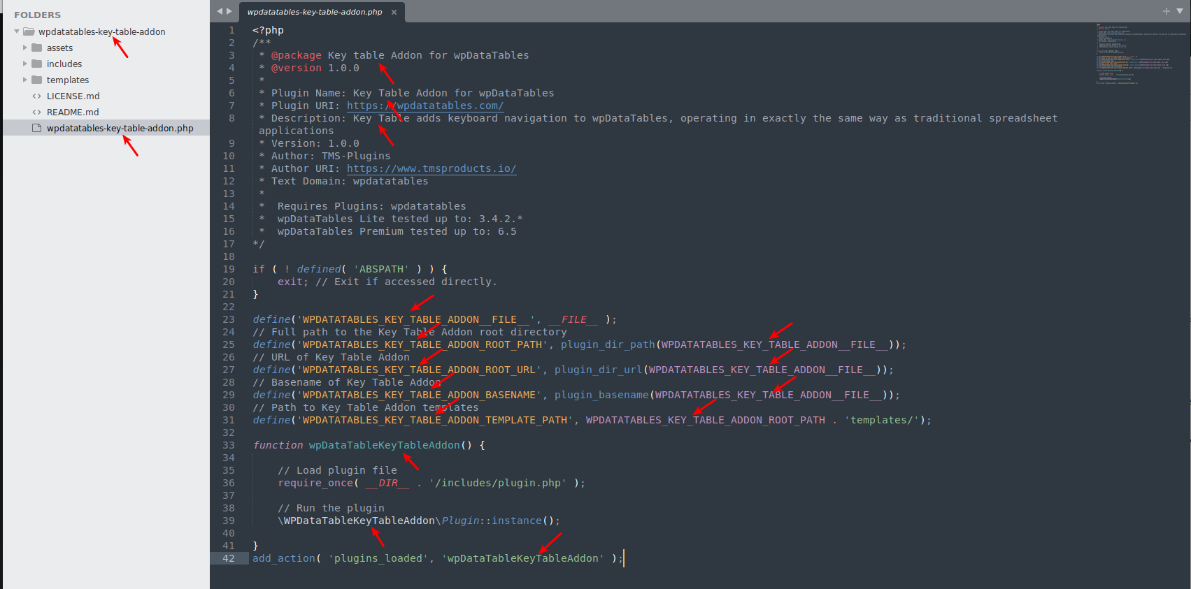Screen dimensions: 1191x589
Task: Click line number 1 in the gutter
Action: pos(231,30)
